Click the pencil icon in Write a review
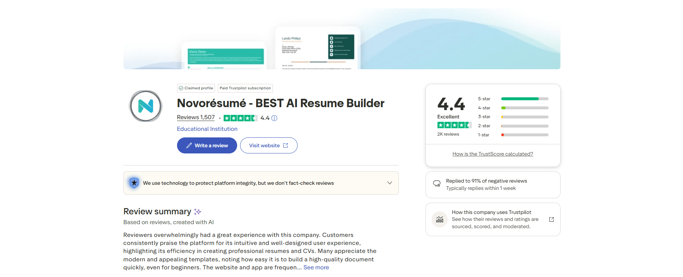Image resolution: width=683 pixels, height=277 pixels. [x=189, y=145]
